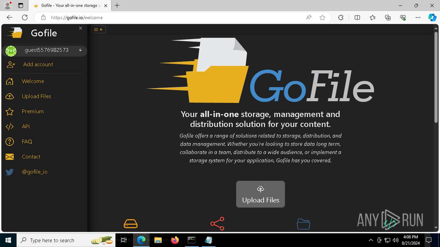Click the Contact envelope icon
This screenshot has height=247, width=440.
pos(10,157)
